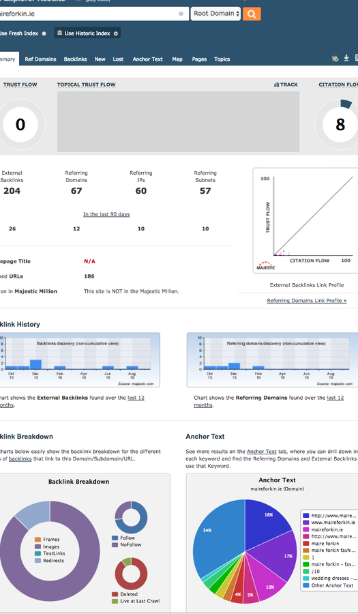Click the TRACK chart icon link
358x614 pixels.
click(x=286, y=85)
